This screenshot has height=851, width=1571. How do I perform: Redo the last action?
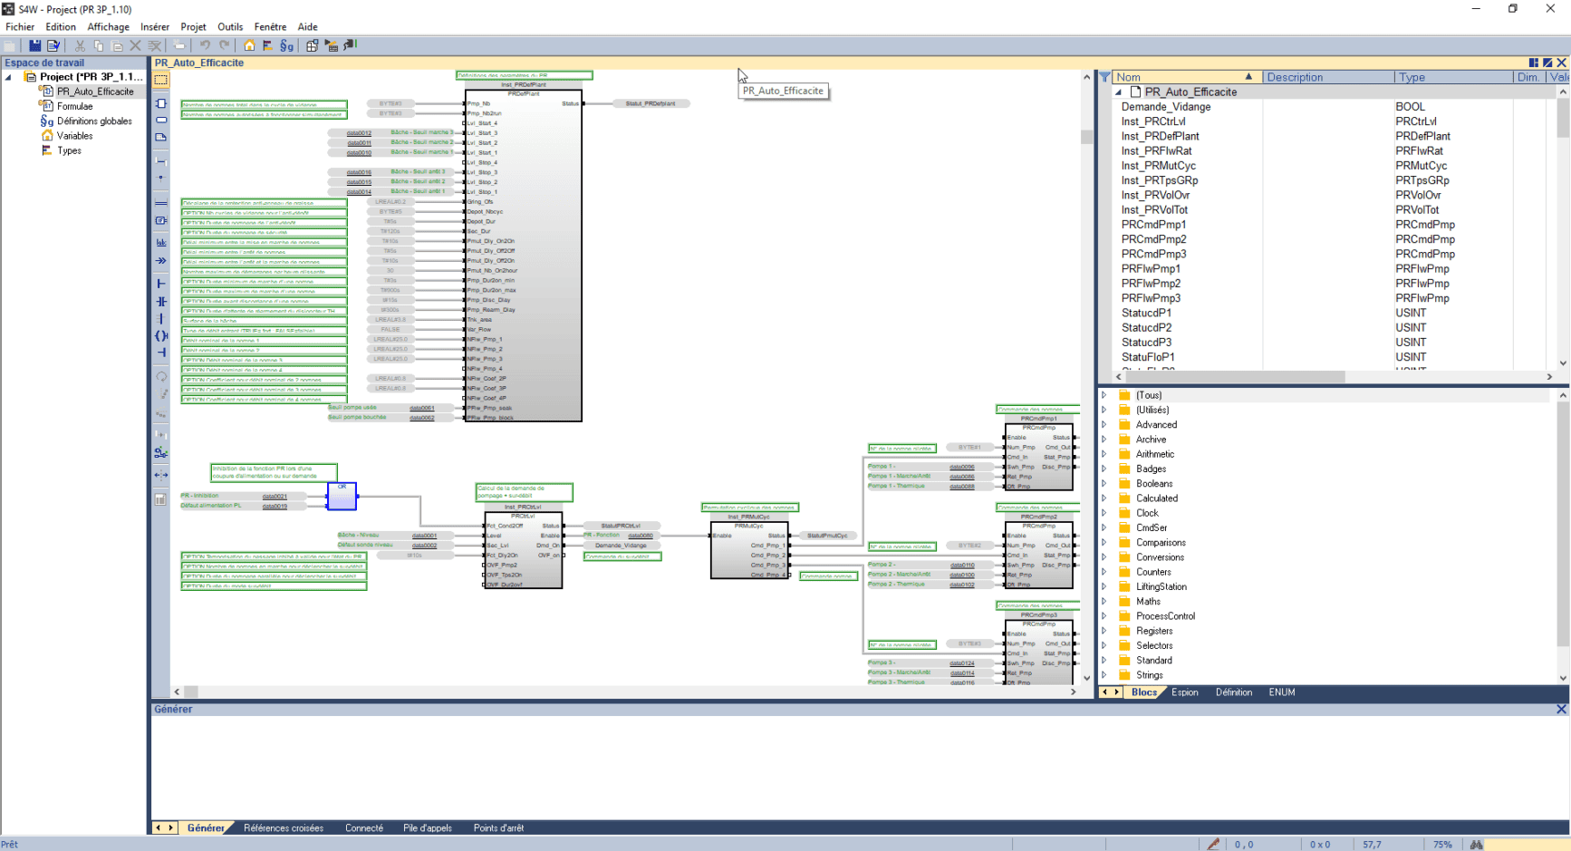224,44
